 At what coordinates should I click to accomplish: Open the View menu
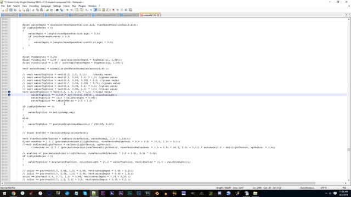click(x=24, y=6)
